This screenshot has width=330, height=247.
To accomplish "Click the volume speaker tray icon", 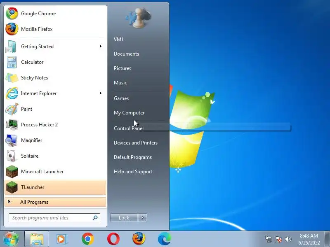I will (288, 239).
